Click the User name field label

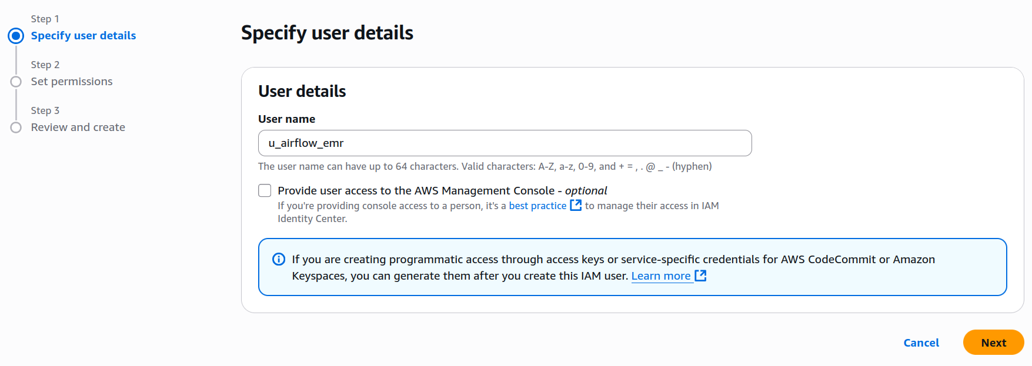pyautogui.click(x=286, y=119)
